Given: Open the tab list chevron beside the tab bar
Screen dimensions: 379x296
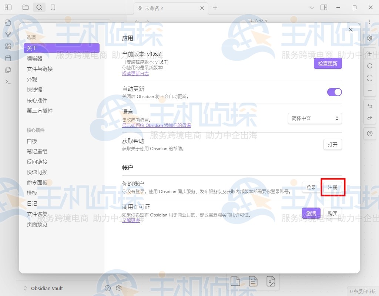Looking at the screenshot, I should pos(313,7).
